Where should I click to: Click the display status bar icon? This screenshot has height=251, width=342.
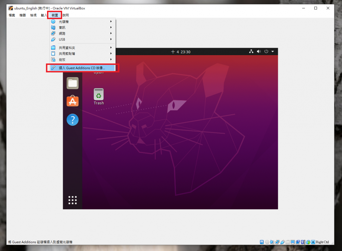point(293,242)
